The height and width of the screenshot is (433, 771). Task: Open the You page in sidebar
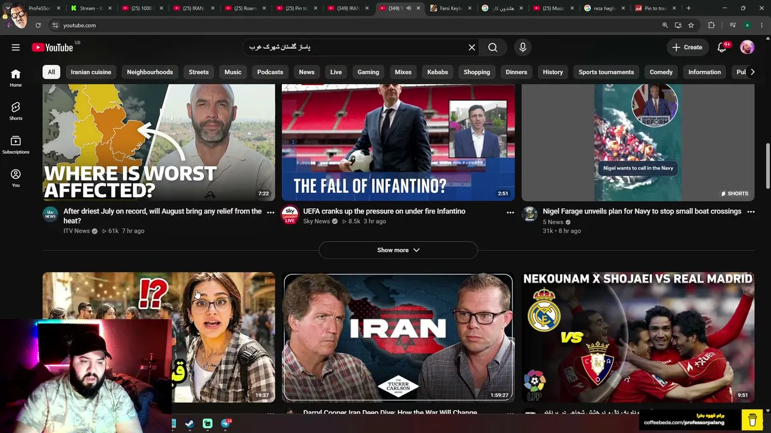[16, 178]
